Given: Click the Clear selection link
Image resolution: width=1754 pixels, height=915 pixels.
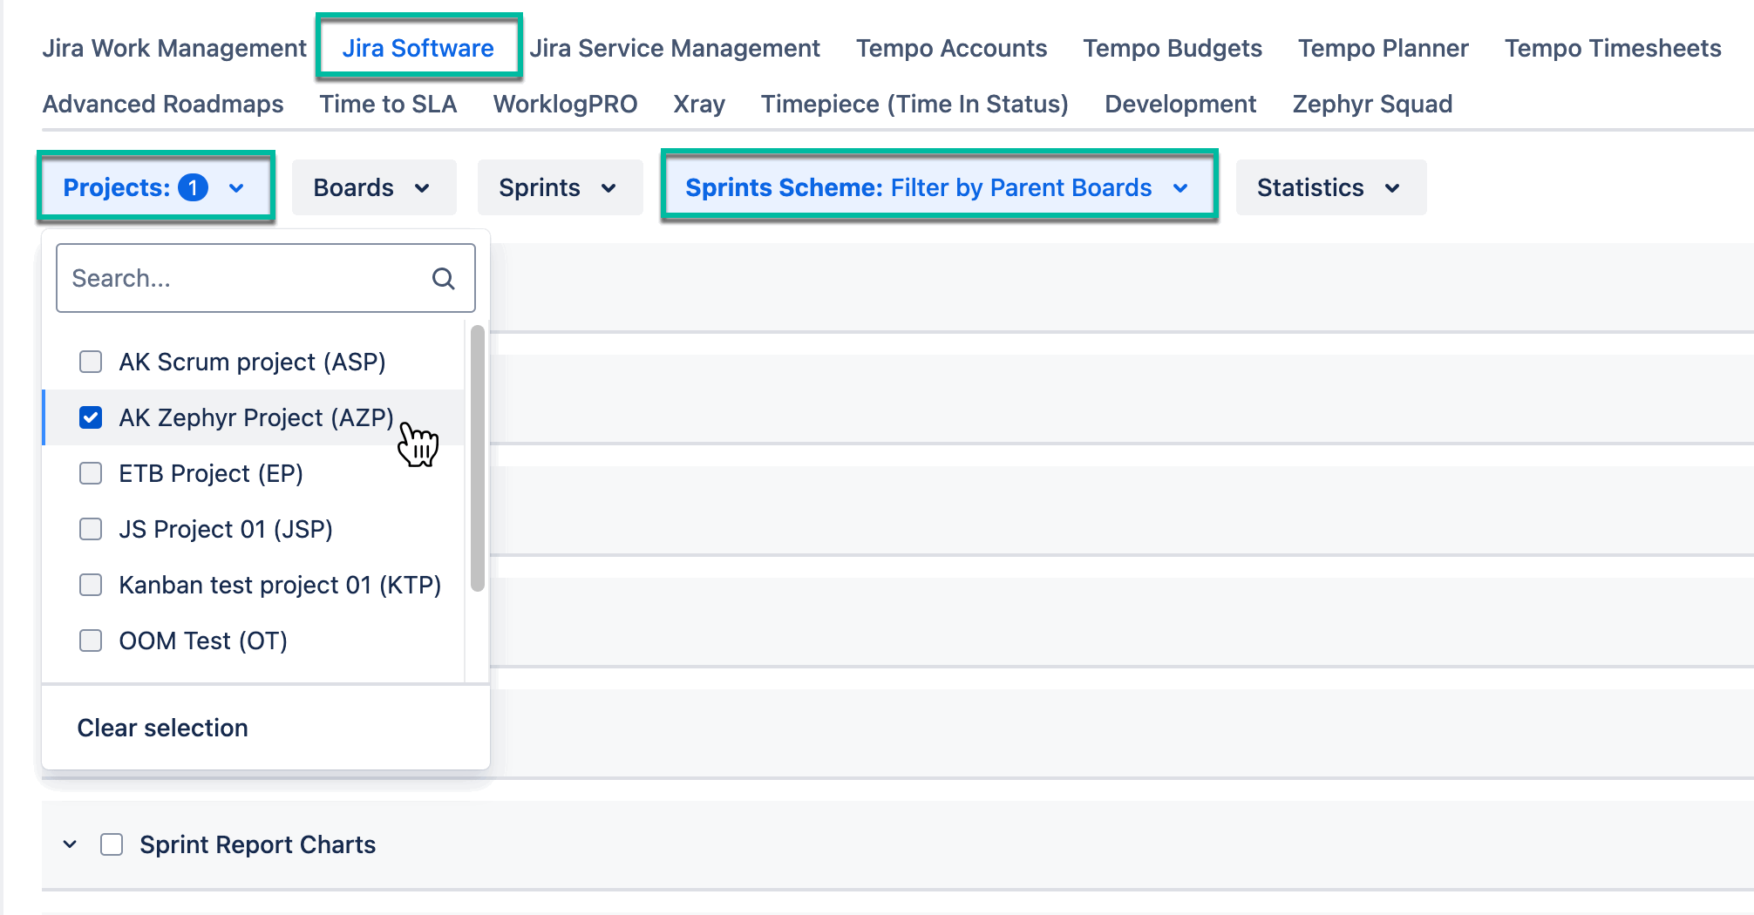Looking at the screenshot, I should pos(162,727).
